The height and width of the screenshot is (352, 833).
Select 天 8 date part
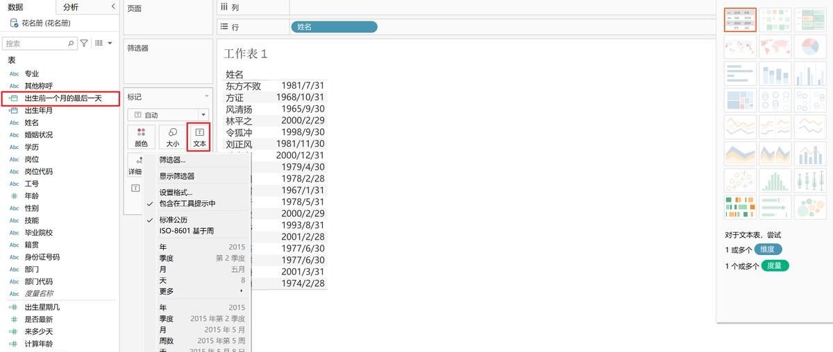click(196, 280)
